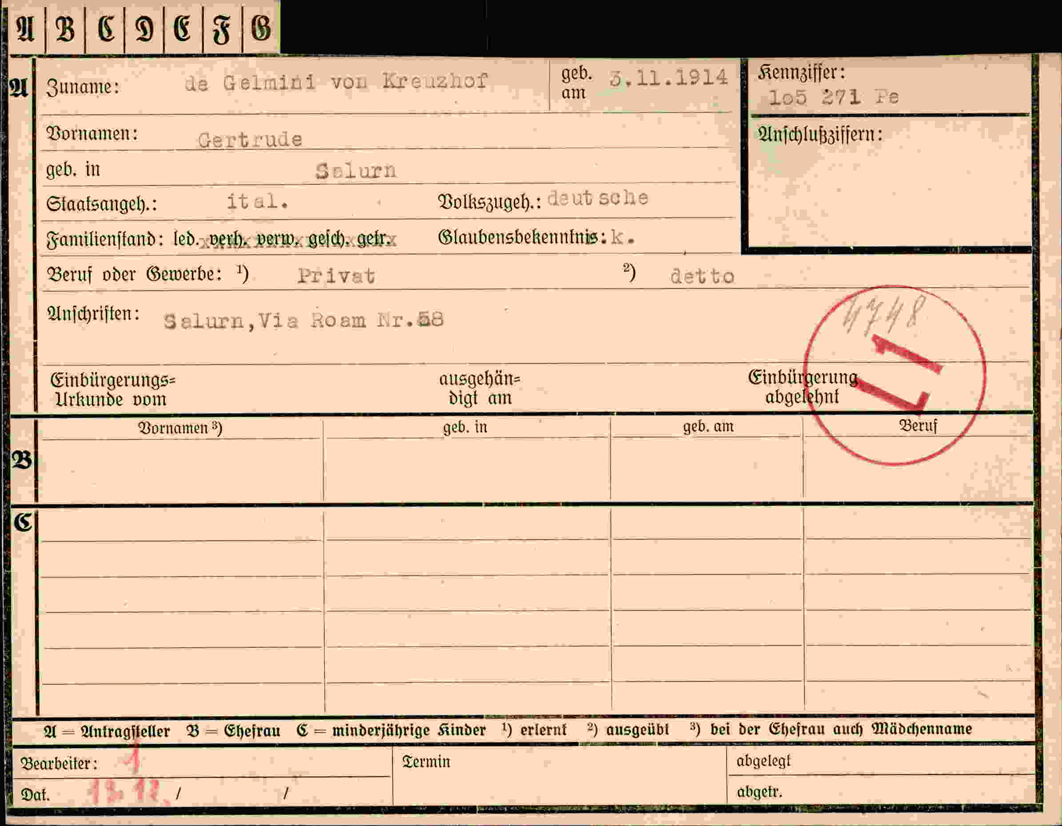Click the 'Einbürgerungs-Urkunde vom' label

tap(112, 389)
